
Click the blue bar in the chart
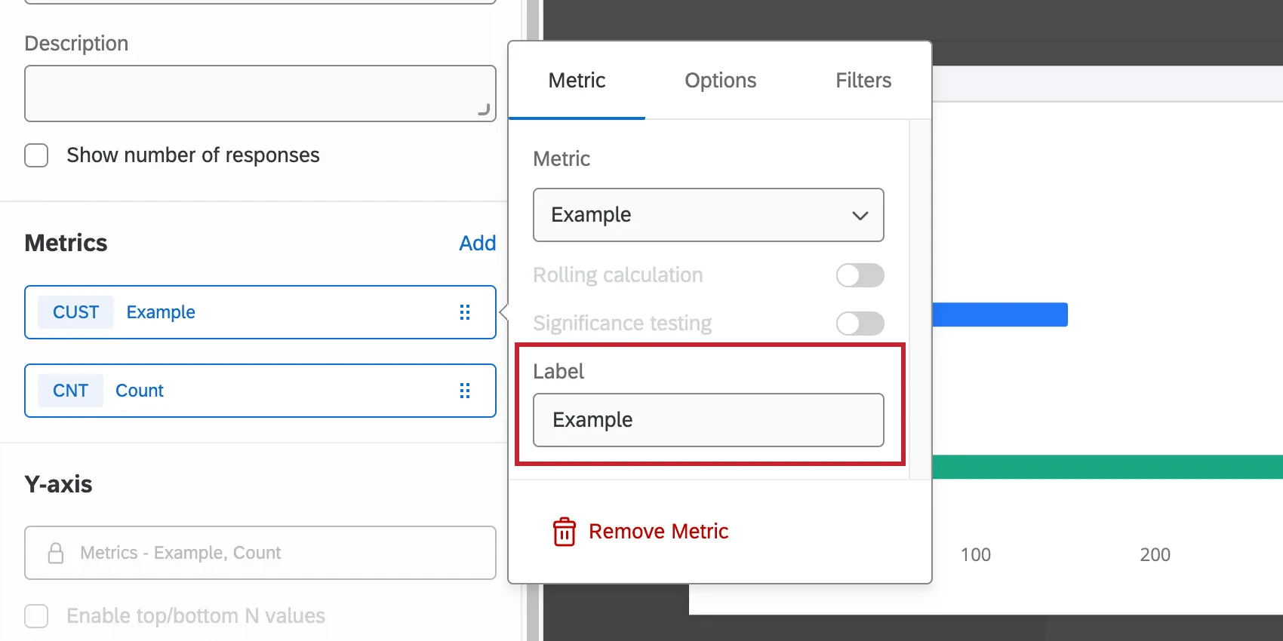click(999, 314)
